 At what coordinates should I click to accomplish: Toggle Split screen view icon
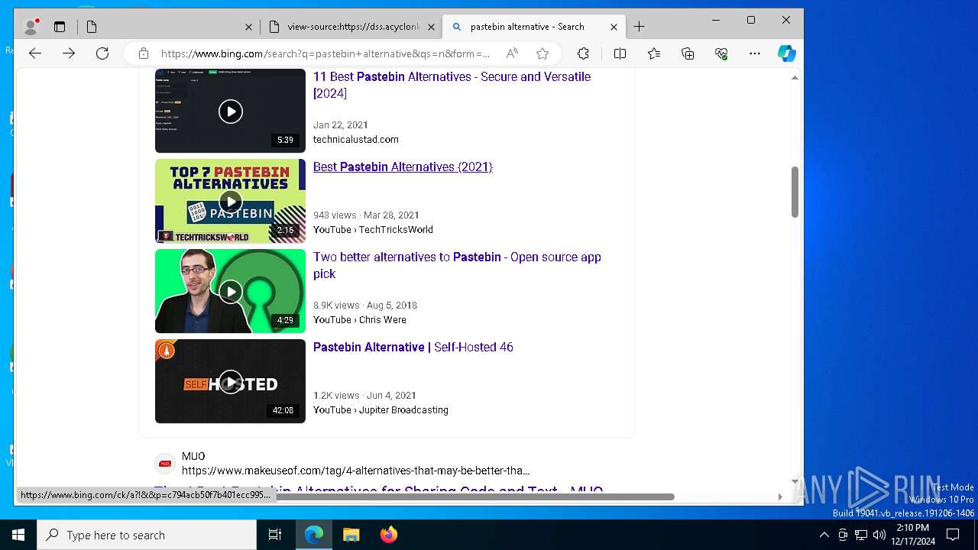pyautogui.click(x=620, y=53)
